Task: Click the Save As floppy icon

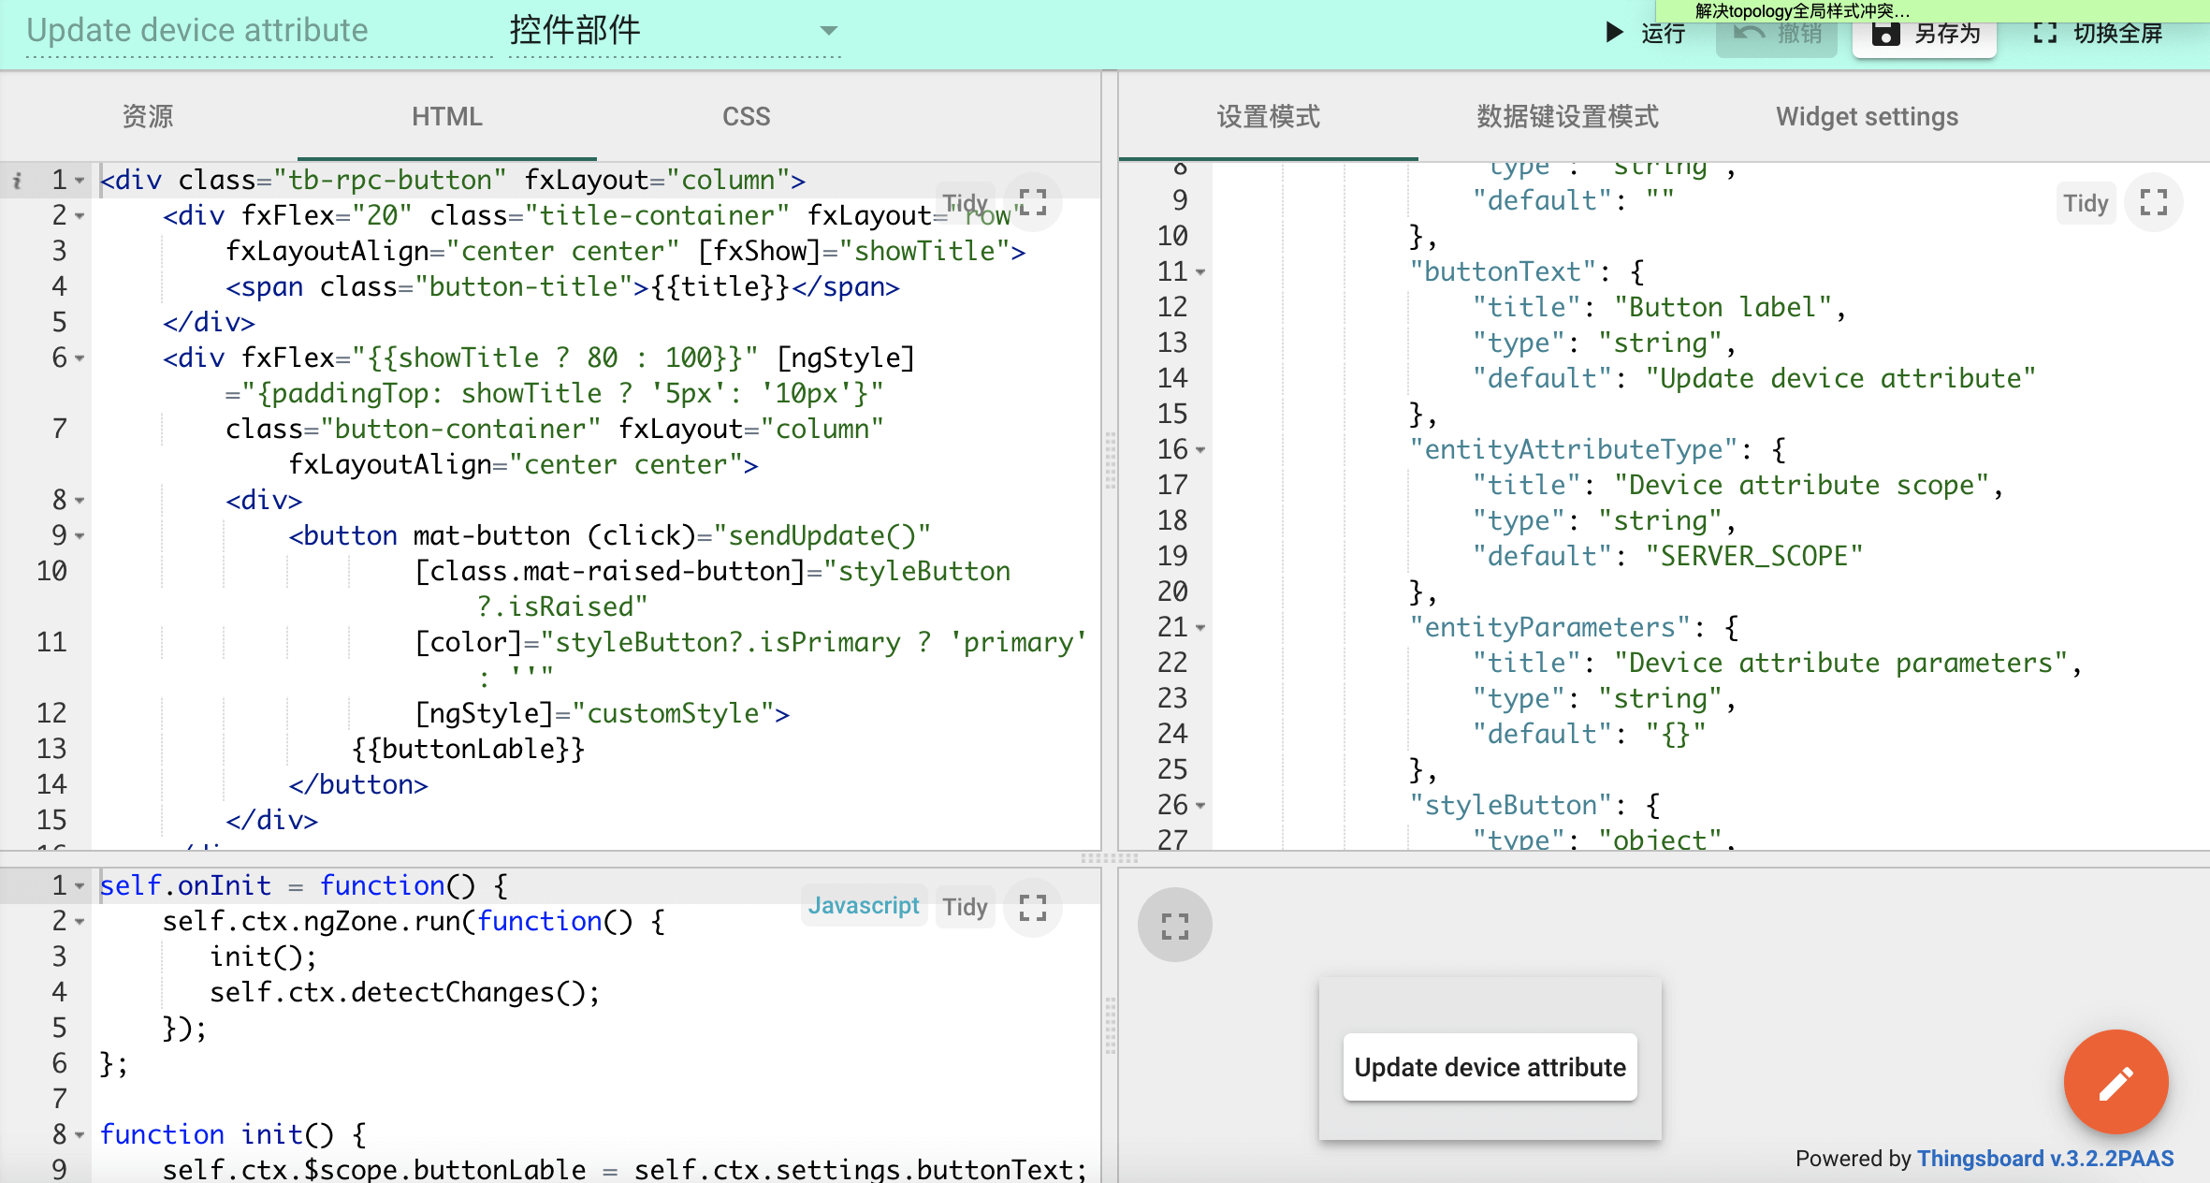Action: tap(1885, 34)
